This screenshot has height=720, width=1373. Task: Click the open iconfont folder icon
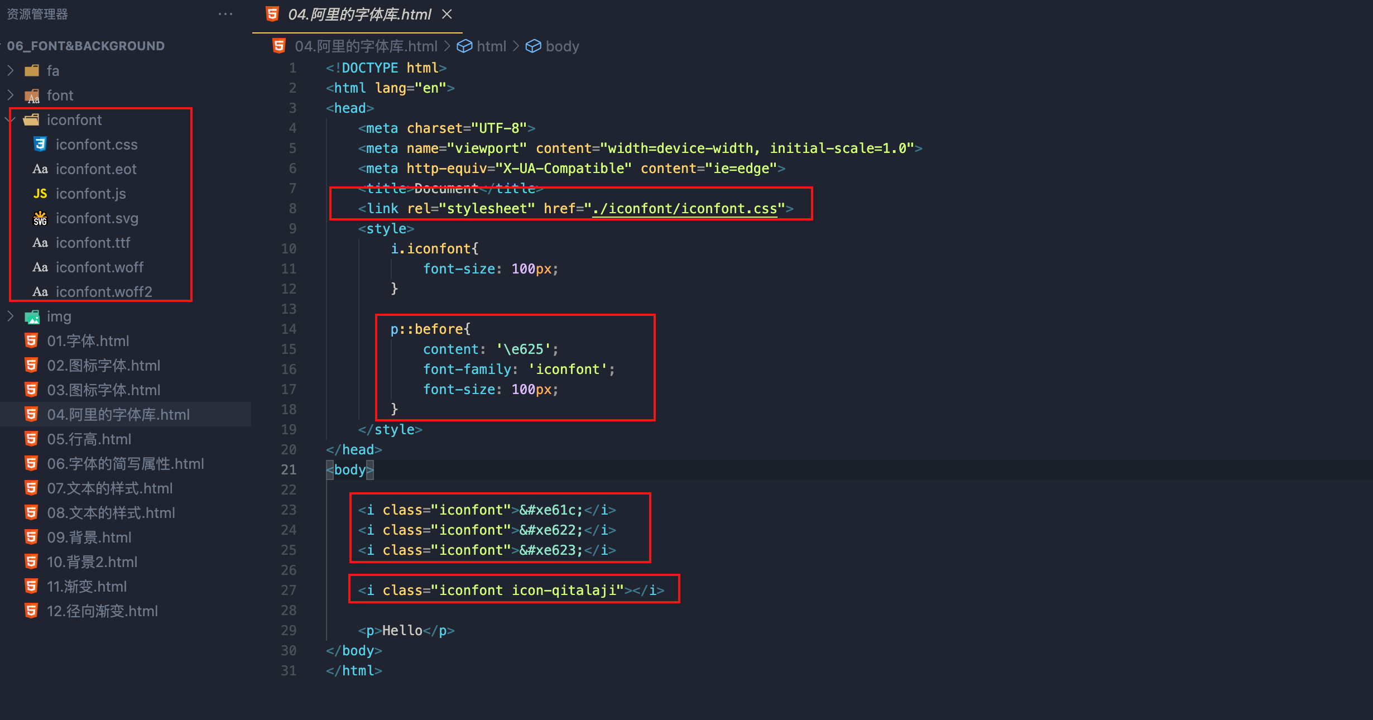click(x=32, y=119)
